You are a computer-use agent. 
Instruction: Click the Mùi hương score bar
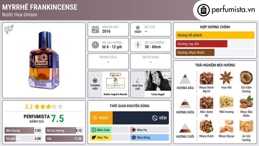[x=23, y=131]
